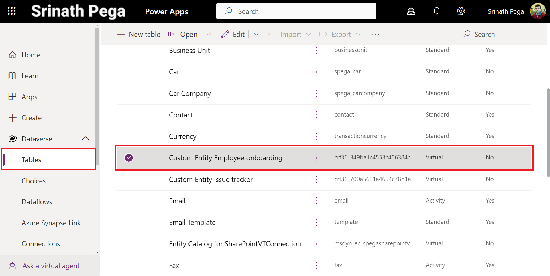Collapse the left navigation hamburger menu
Screen dimensions: 550x276
tap(12, 34)
